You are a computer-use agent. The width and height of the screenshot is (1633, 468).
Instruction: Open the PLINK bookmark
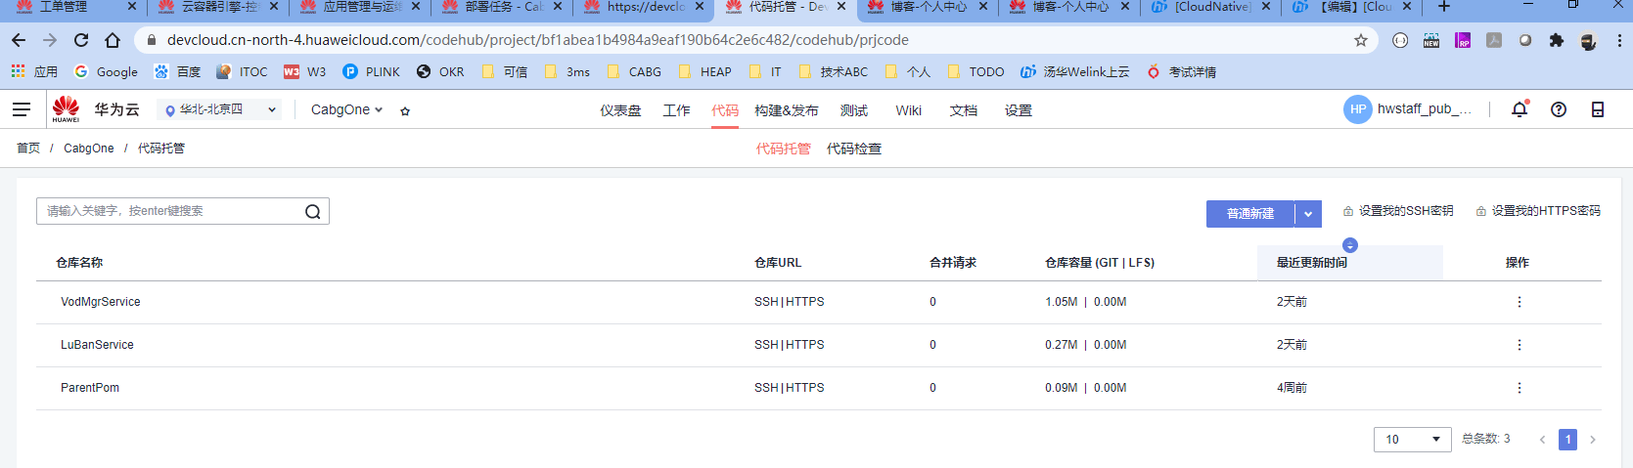(x=372, y=71)
